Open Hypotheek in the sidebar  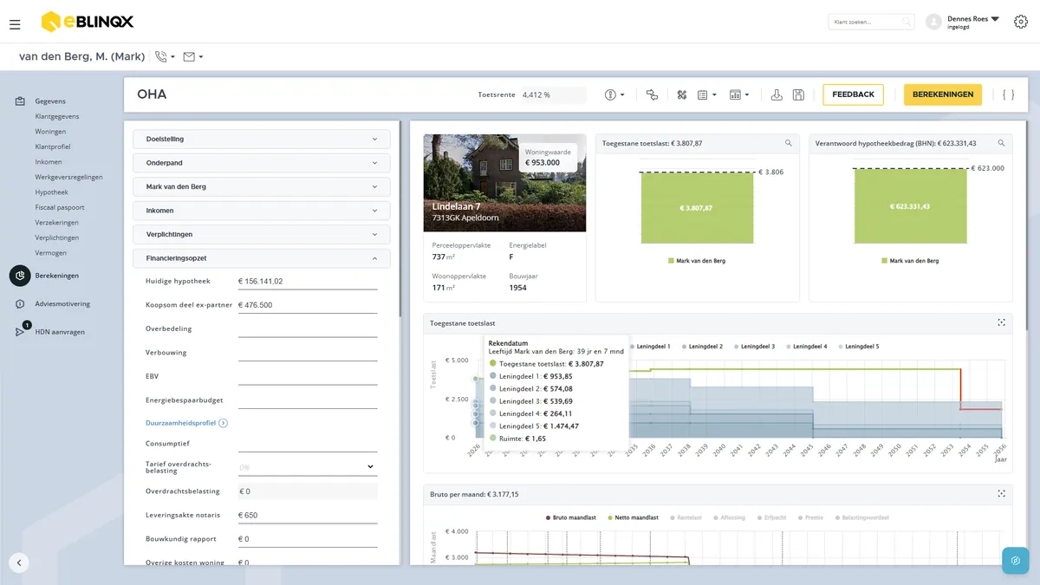pos(51,192)
